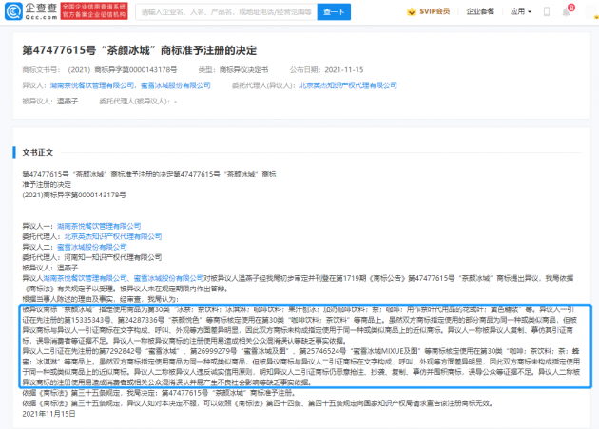The height and width of the screenshot is (429, 599).
Task: Click the line beginning 依据《商标法》第三十五条规定,我局决定
Action: [x=159, y=393]
